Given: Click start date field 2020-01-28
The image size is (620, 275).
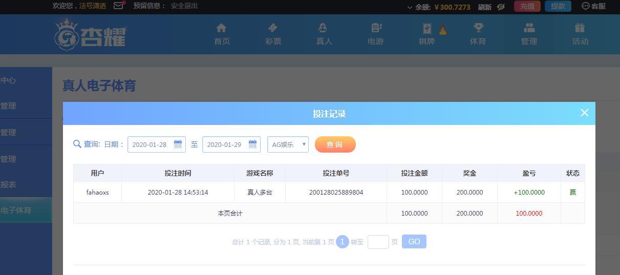Looking at the screenshot, I should (157, 144).
